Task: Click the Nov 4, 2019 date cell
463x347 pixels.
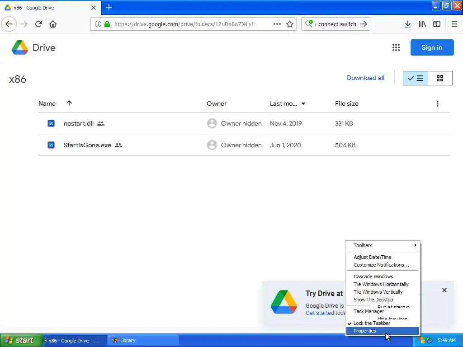Action: click(286, 123)
